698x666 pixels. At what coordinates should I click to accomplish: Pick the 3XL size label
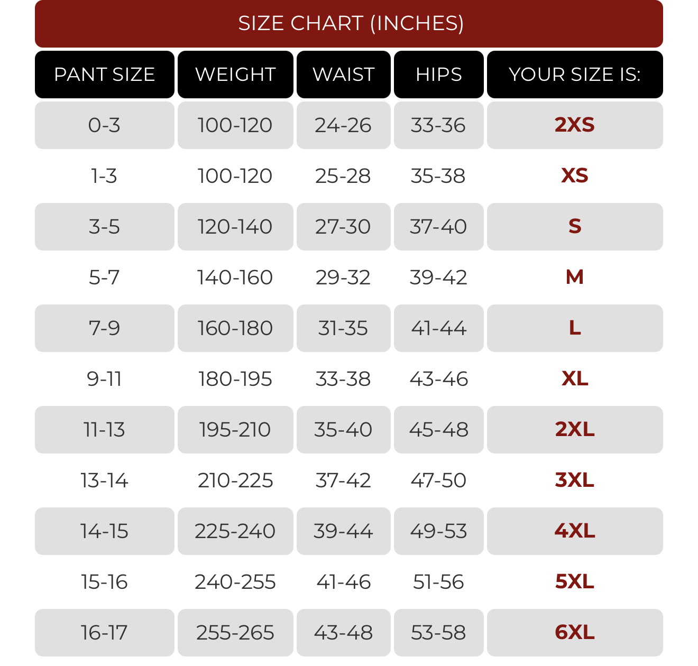pos(575,480)
